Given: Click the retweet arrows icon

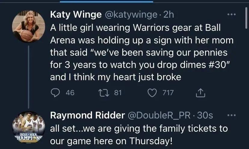Looking at the screenshot, I should pos(106,93).
